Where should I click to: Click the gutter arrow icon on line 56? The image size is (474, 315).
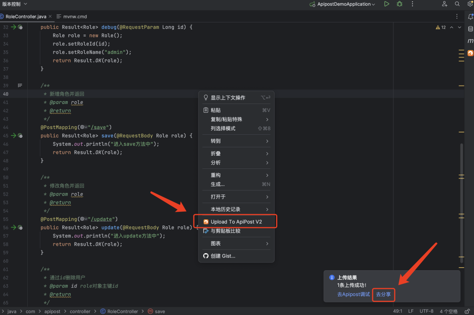[x=14, y=228]
